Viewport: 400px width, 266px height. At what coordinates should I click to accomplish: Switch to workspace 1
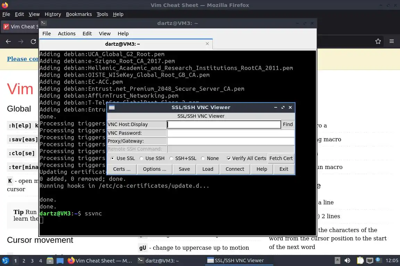16,261
